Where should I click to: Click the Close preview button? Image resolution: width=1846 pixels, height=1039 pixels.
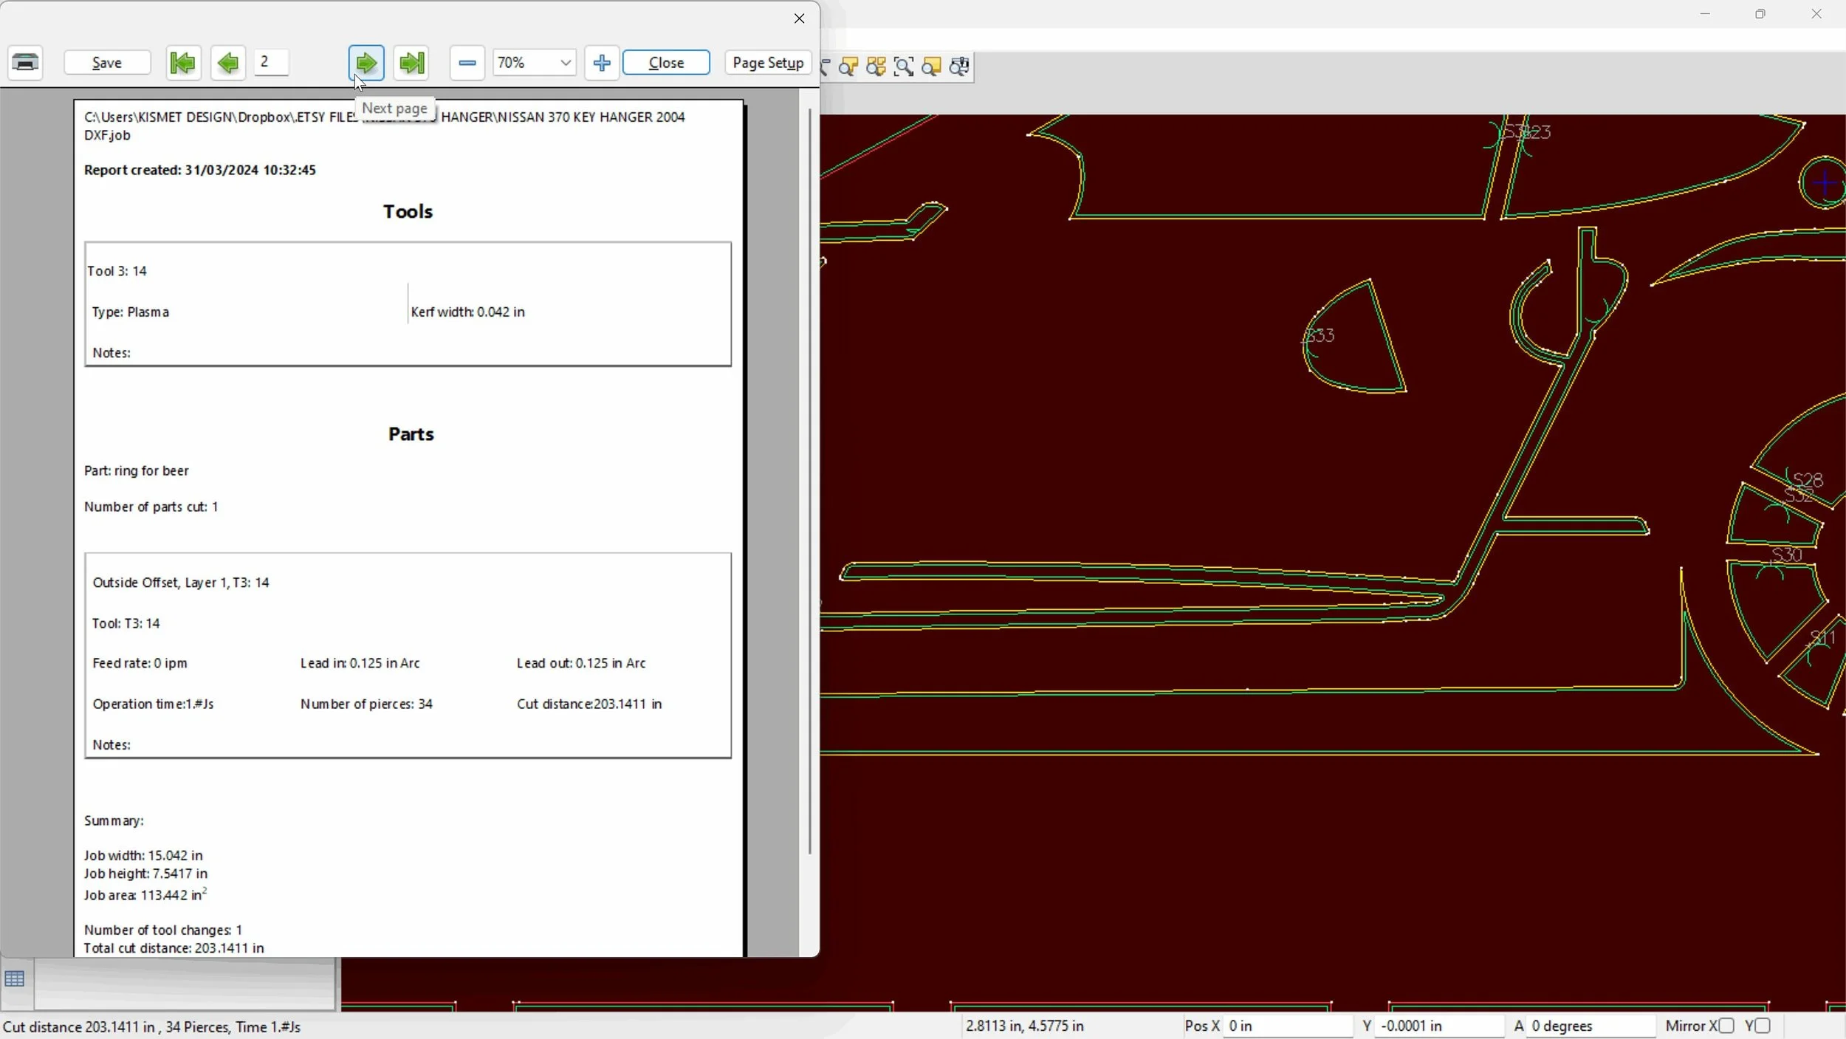666,63
